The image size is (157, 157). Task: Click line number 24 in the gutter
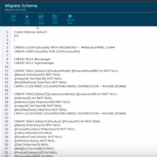coord(7,121)
